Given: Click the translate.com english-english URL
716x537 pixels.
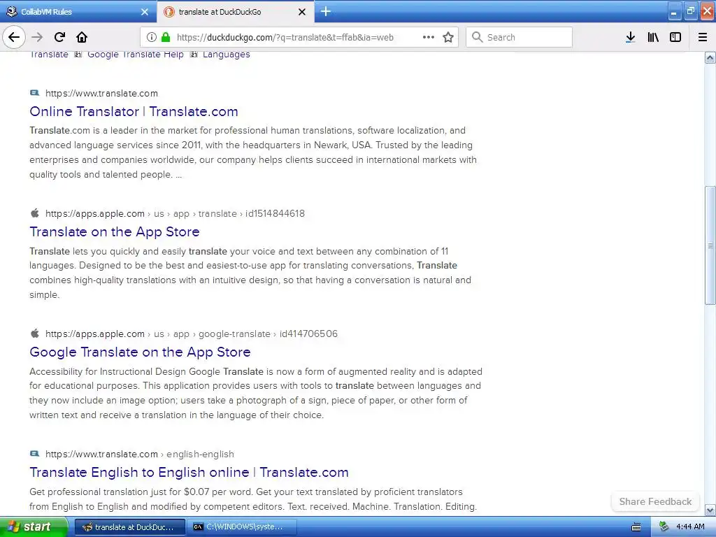Looking at the screenshot, I should pos(140,454).
